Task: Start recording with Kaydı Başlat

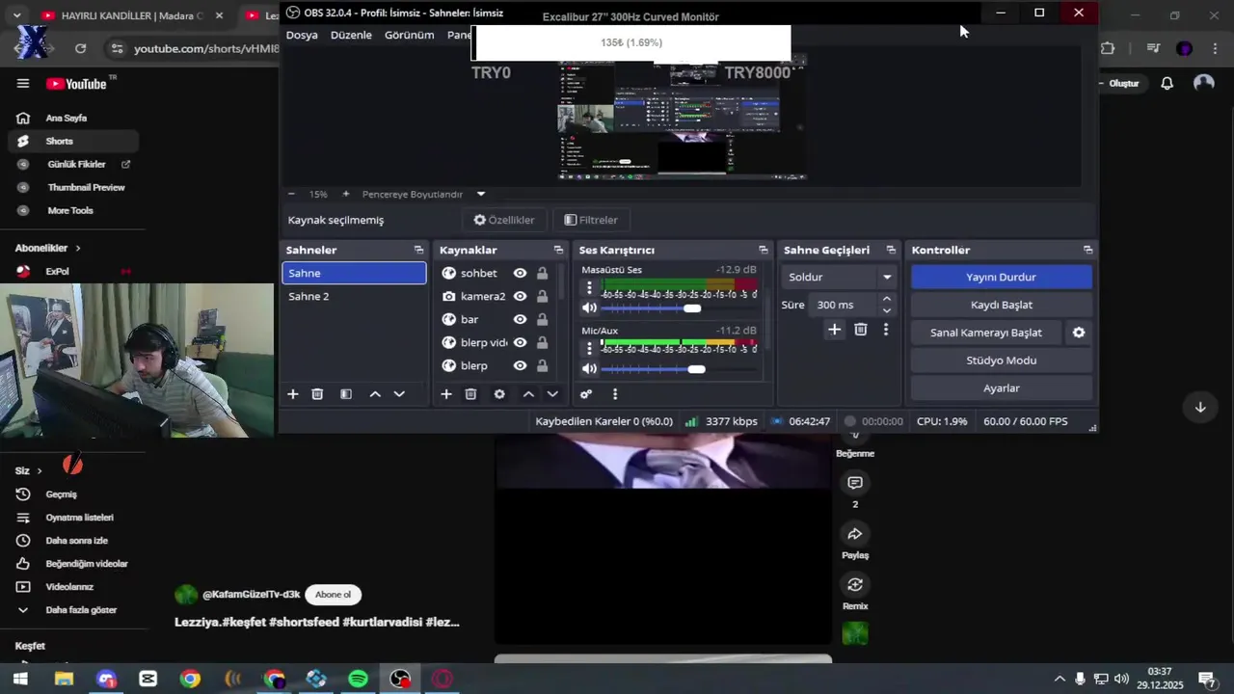Action: coord(1002,305)
